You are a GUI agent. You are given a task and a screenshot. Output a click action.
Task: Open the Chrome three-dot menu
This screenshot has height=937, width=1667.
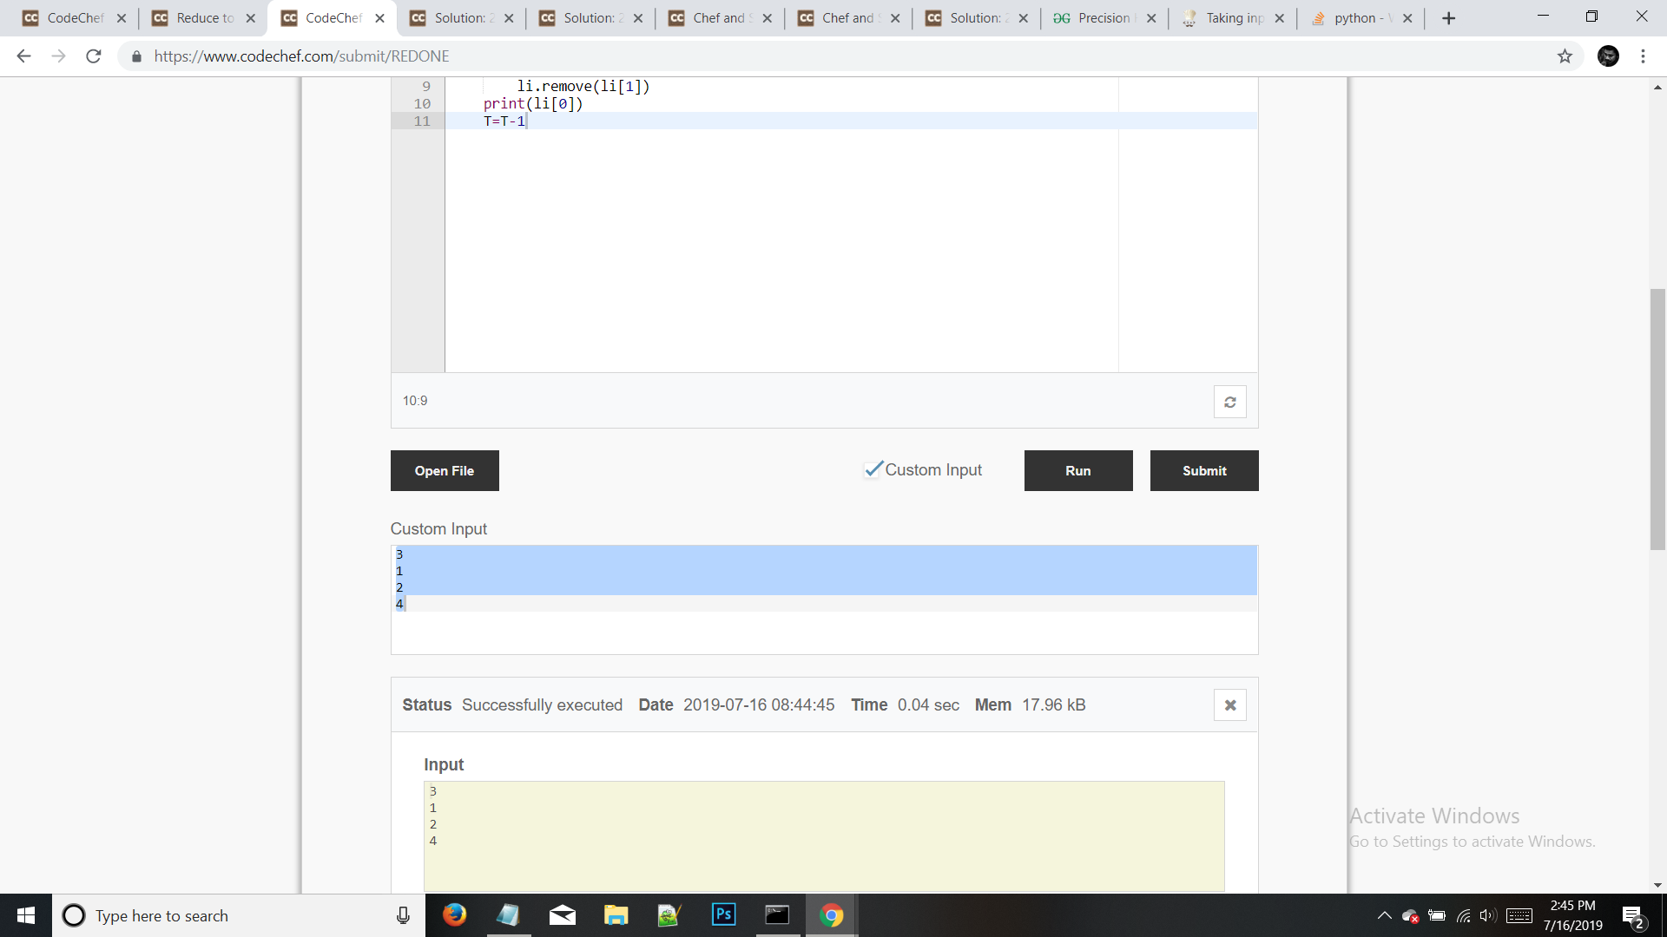(x=1643, y=56)
